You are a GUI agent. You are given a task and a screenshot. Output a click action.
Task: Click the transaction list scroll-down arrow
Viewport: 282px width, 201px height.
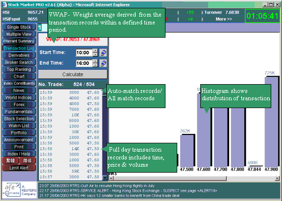coord(105,178)
